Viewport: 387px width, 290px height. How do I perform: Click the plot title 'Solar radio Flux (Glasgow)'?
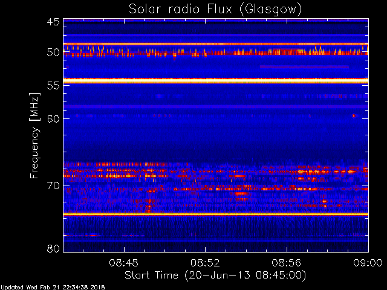coord(215,10)
